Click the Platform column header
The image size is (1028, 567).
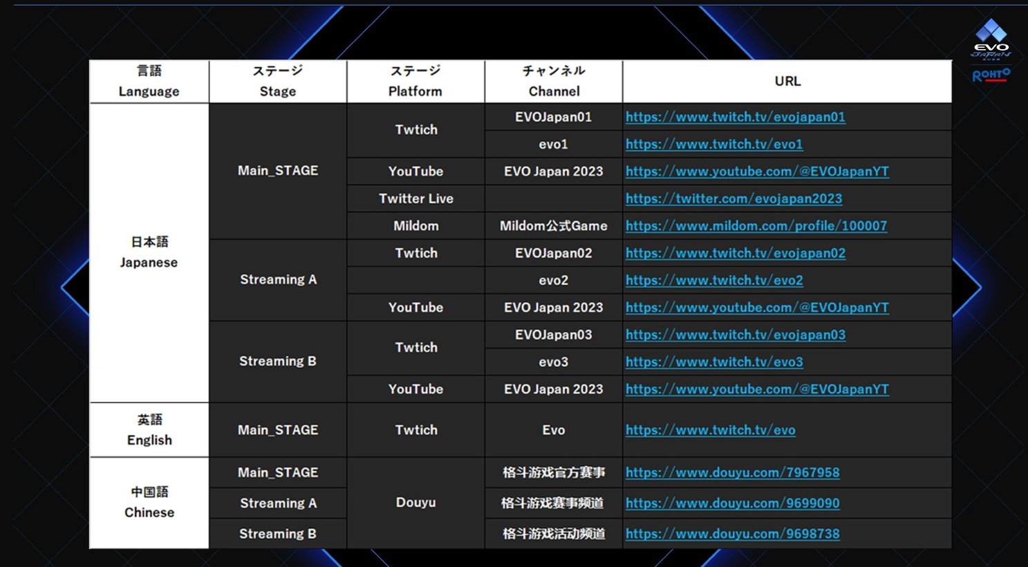coord(415,82)
